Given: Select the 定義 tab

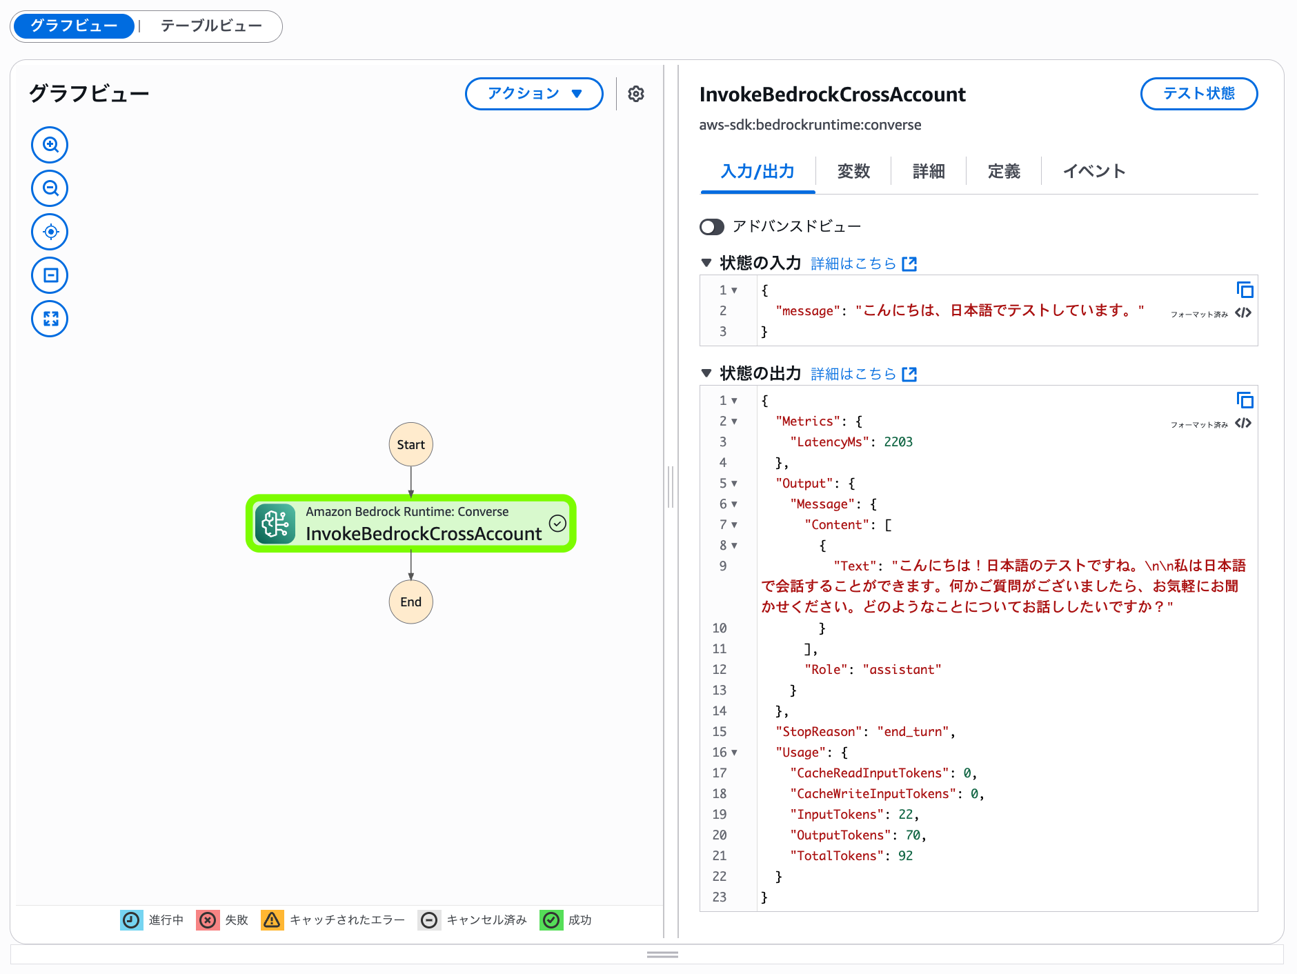Looking at the screenshot, I should 1004,172.
